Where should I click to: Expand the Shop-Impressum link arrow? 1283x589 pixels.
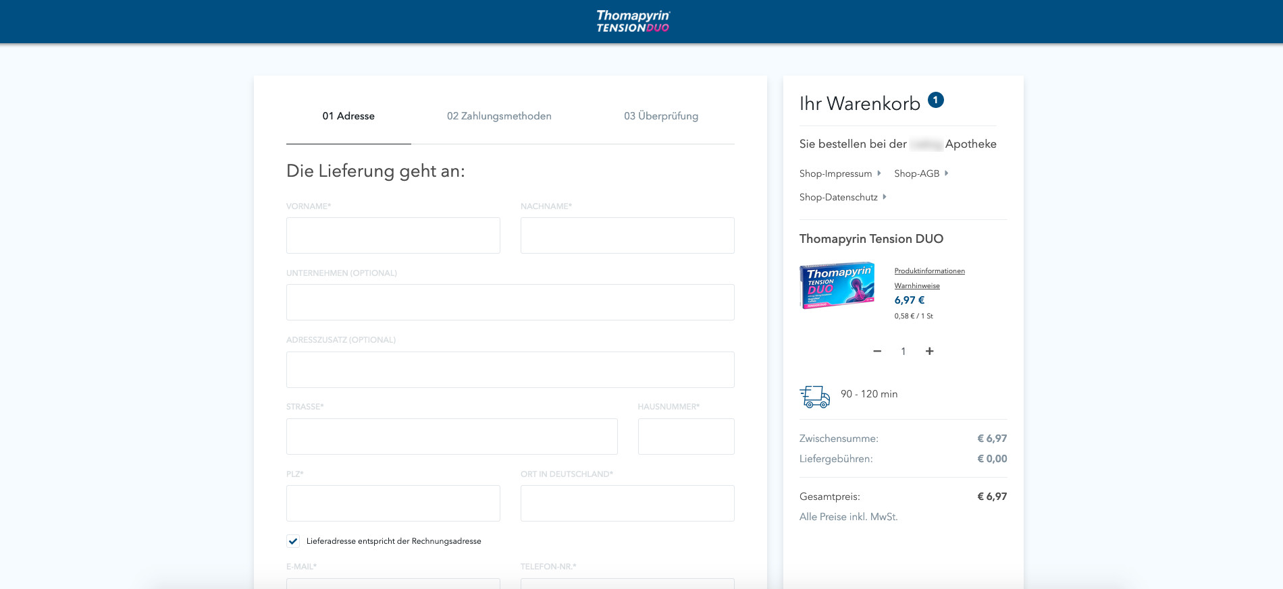pos(879,173)
